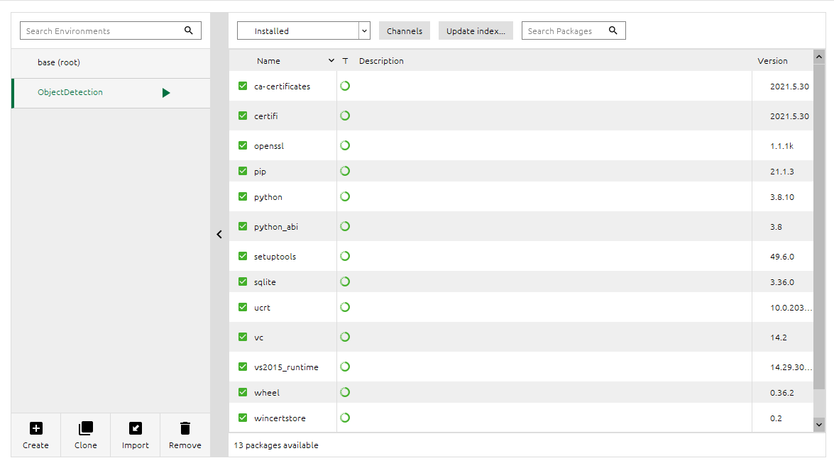Uncheck the pip package checkbox
This screenshot has width=834, height=463.
[243, 171]
